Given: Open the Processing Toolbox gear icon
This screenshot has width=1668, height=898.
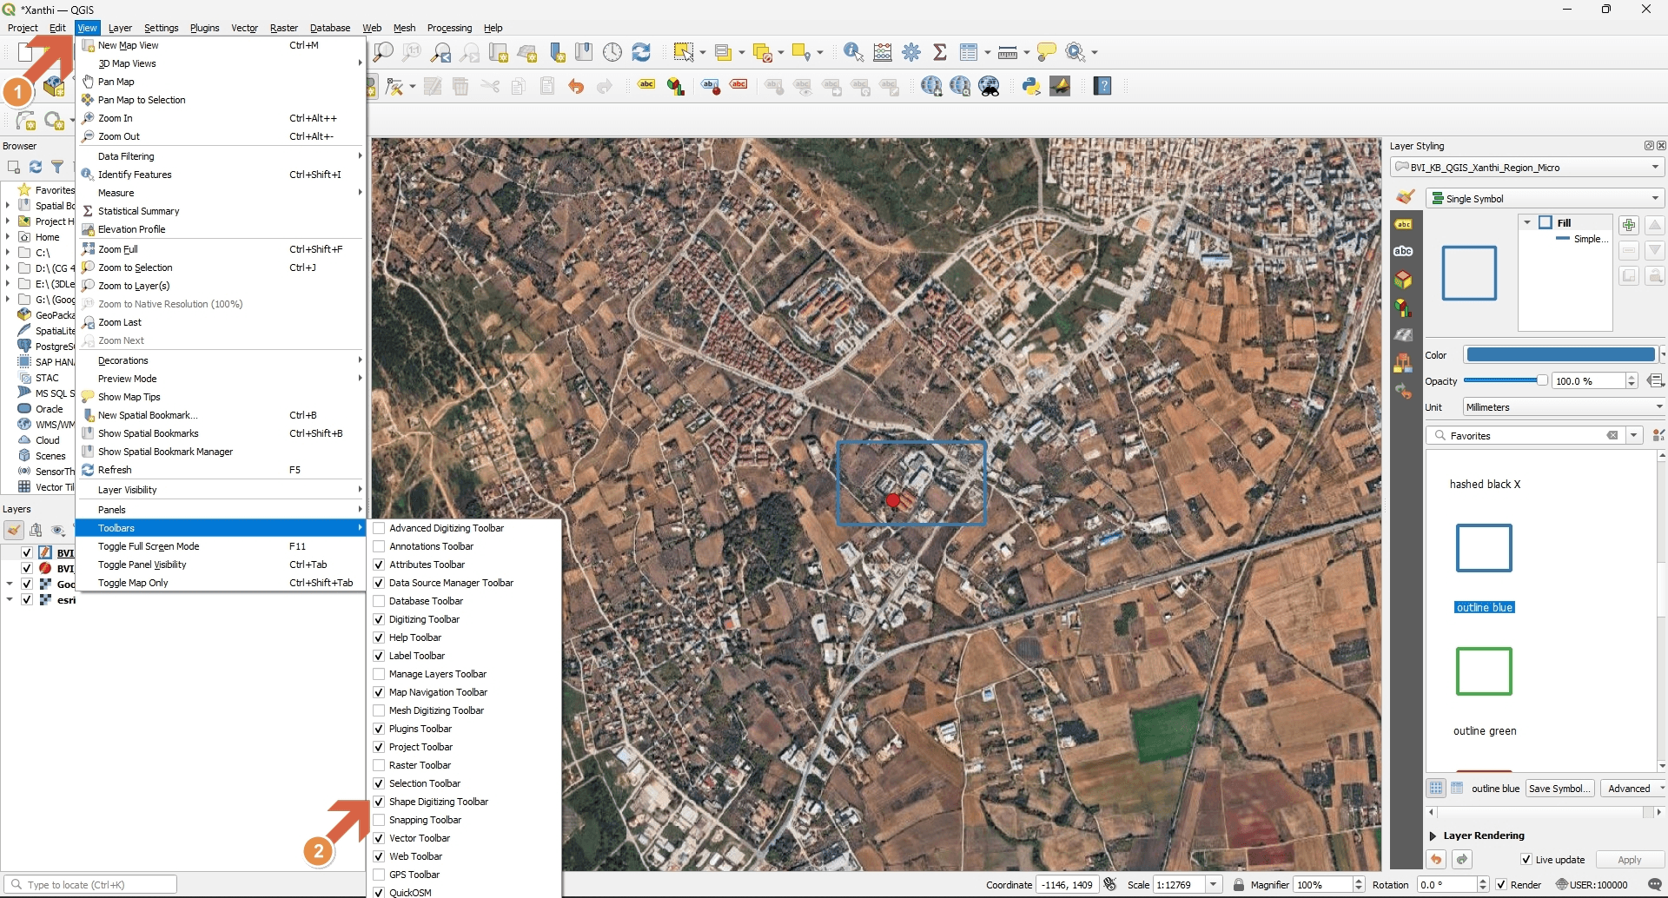Looking at the screenshot, I should pyautogui.click(x=911, y=52).
